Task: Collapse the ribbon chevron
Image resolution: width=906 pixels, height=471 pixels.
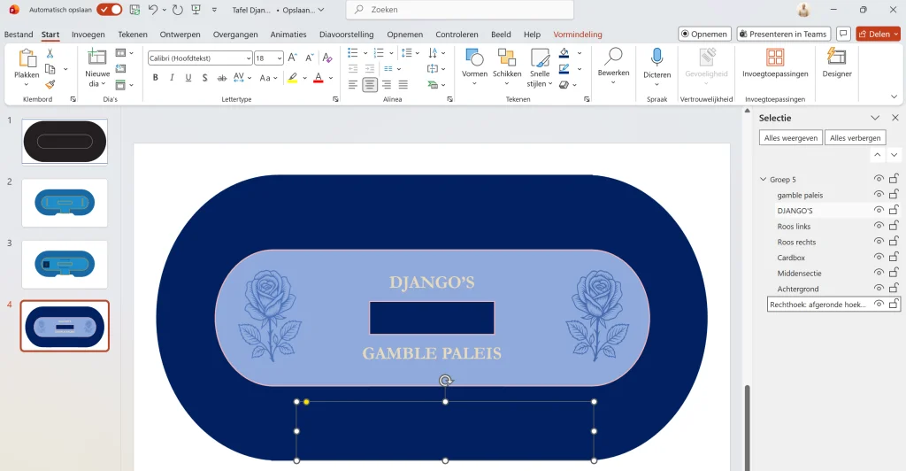Action: tap(894, 97)
